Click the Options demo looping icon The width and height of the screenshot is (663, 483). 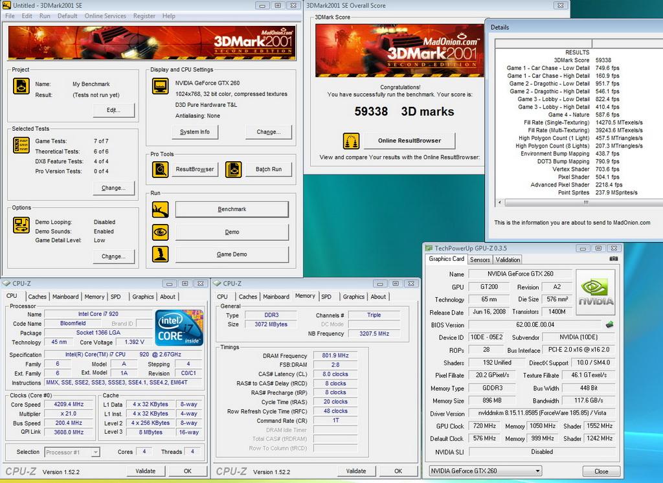point(21,225)
